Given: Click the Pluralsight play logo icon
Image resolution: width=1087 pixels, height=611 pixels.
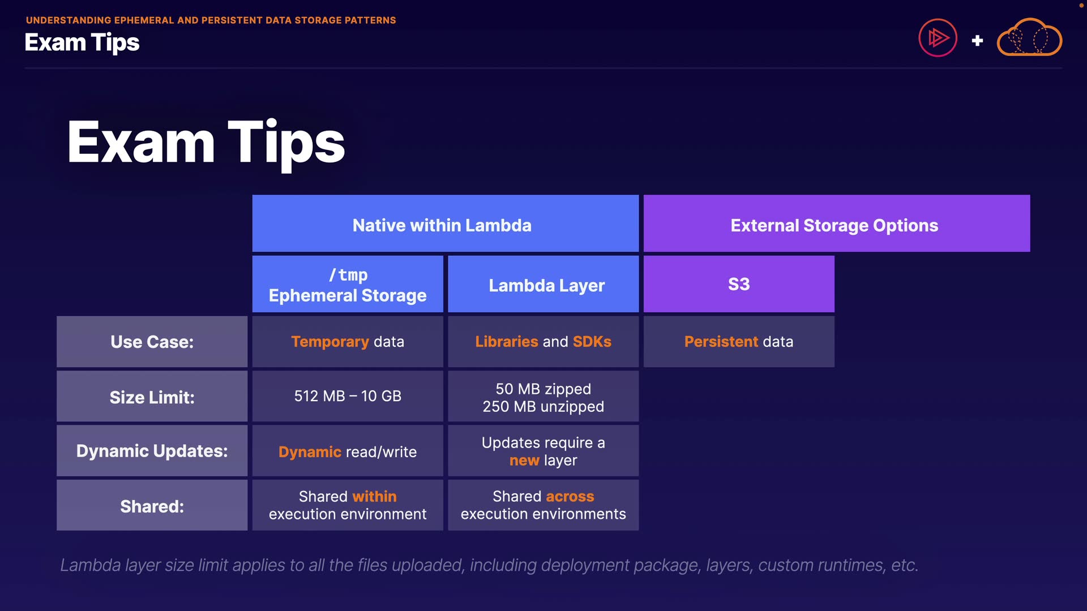Looking at the screenshot, I should [938, 38].
